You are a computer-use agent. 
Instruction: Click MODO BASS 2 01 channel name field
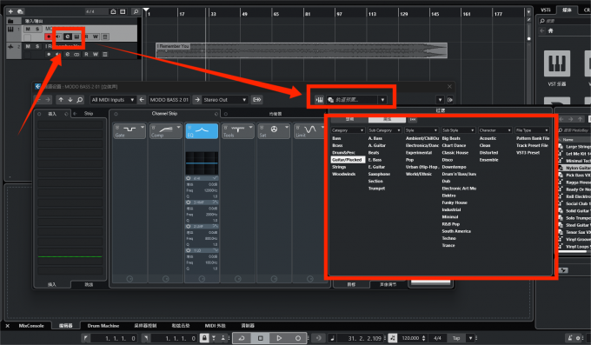click(169, 100)
